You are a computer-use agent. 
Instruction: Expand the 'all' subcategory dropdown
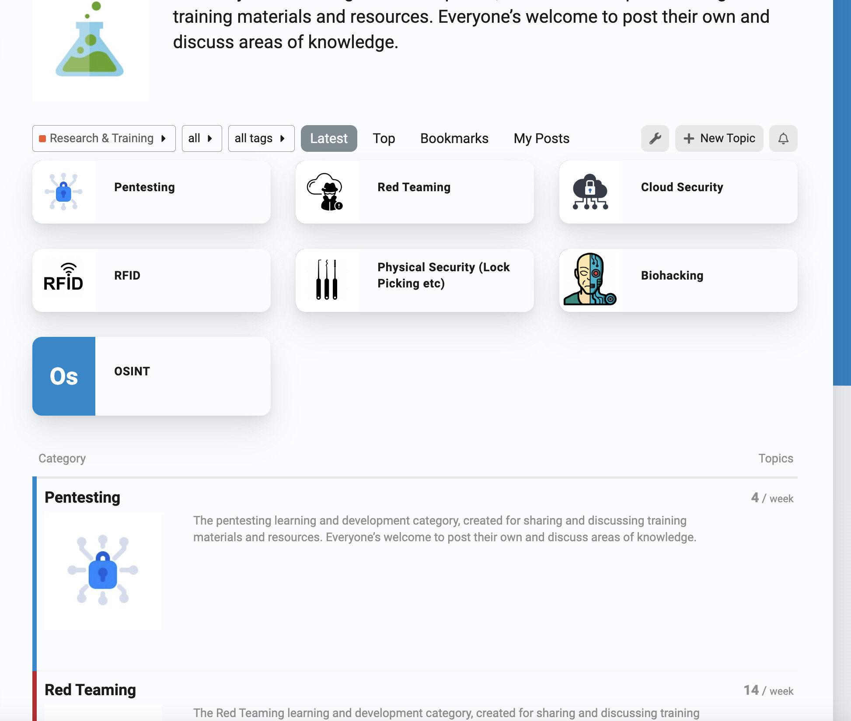pyautogui.click(x=201, y=138)
